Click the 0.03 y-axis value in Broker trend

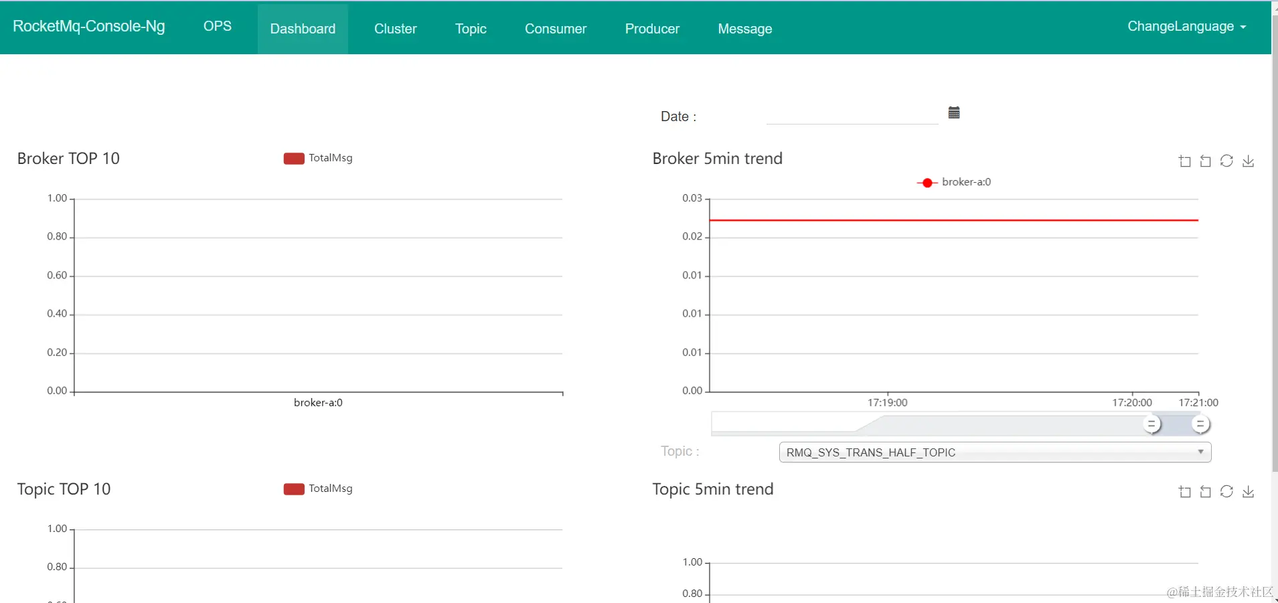tap(692, 198)
